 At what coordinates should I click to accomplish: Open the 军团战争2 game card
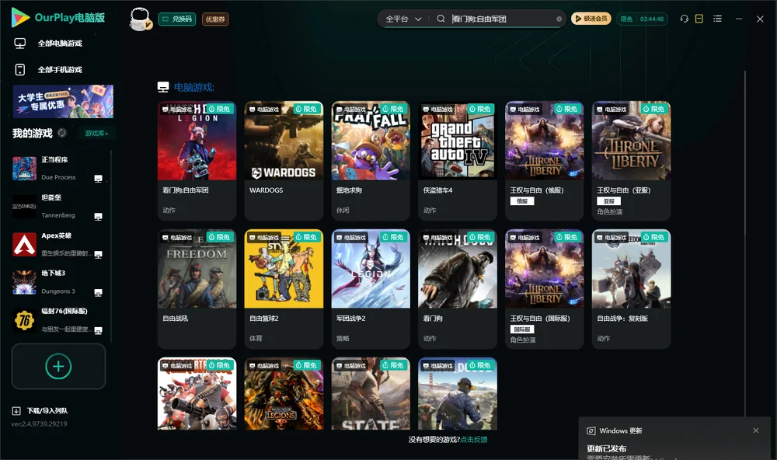coord(371,289)
